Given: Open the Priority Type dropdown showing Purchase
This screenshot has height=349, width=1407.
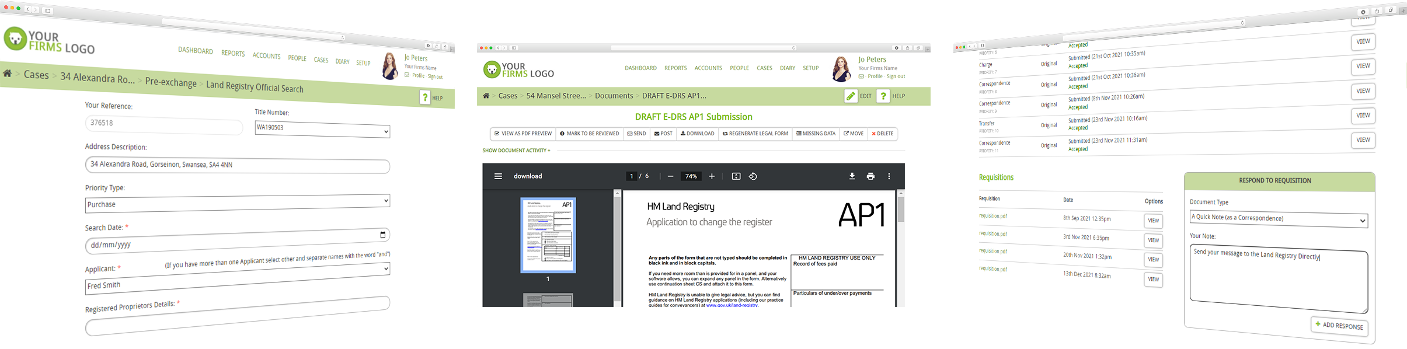Looking at the screenshot, I should [x=238, y=203].
